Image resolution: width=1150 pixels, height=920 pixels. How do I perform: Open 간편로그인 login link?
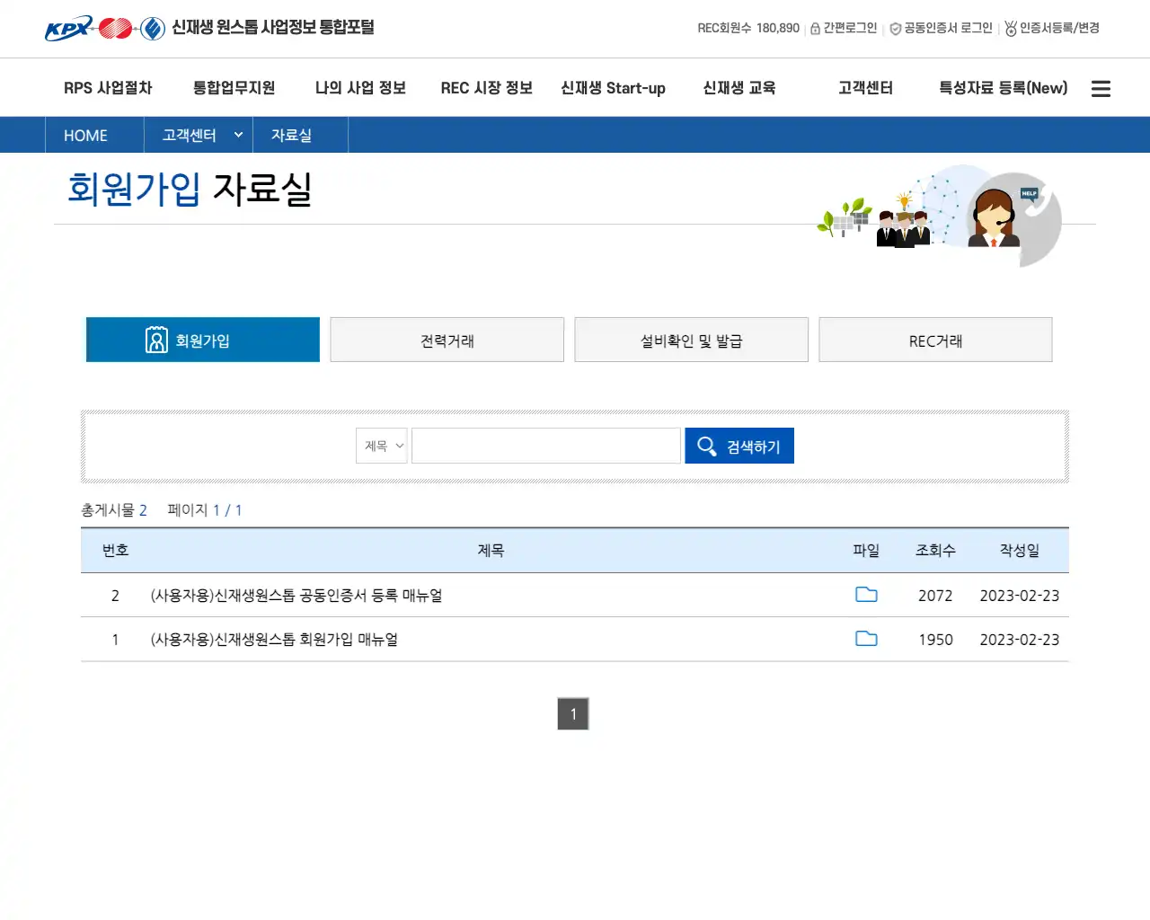[x=844, y=28]
